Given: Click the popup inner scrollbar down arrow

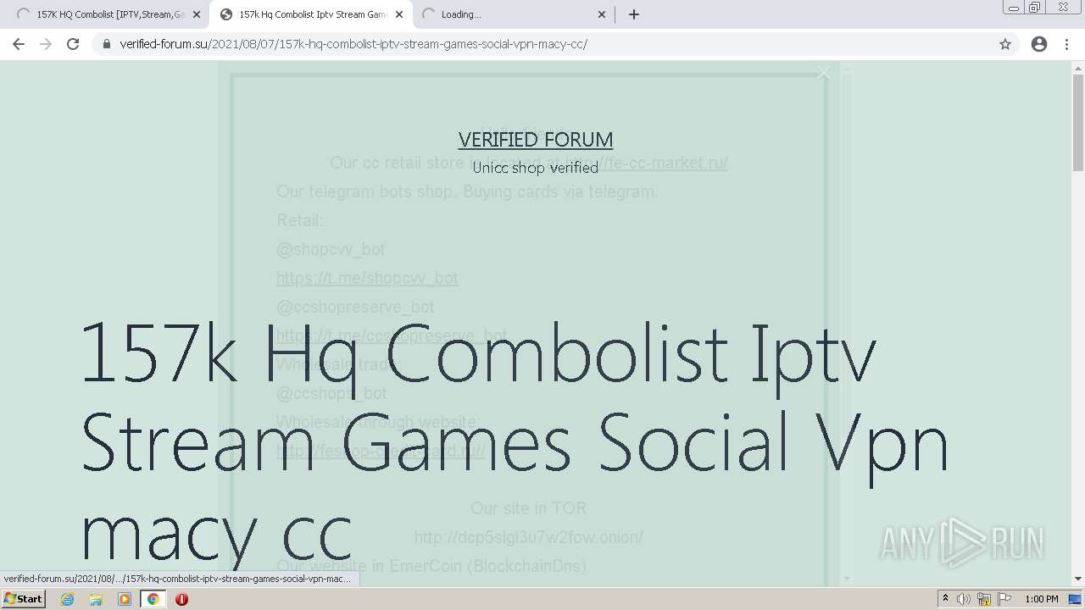Looking at the screenshot, I should point(846,578).
